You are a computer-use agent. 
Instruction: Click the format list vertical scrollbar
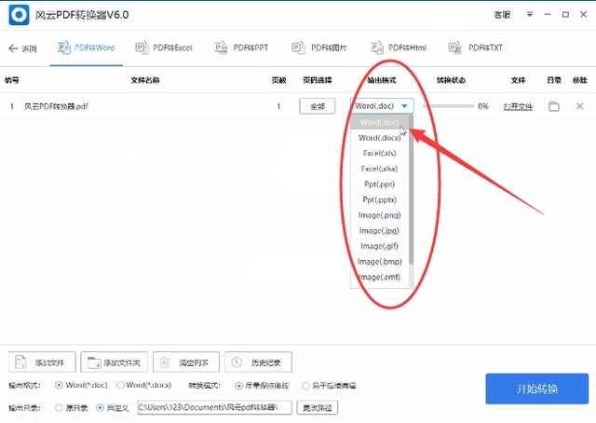pos(412,190)
